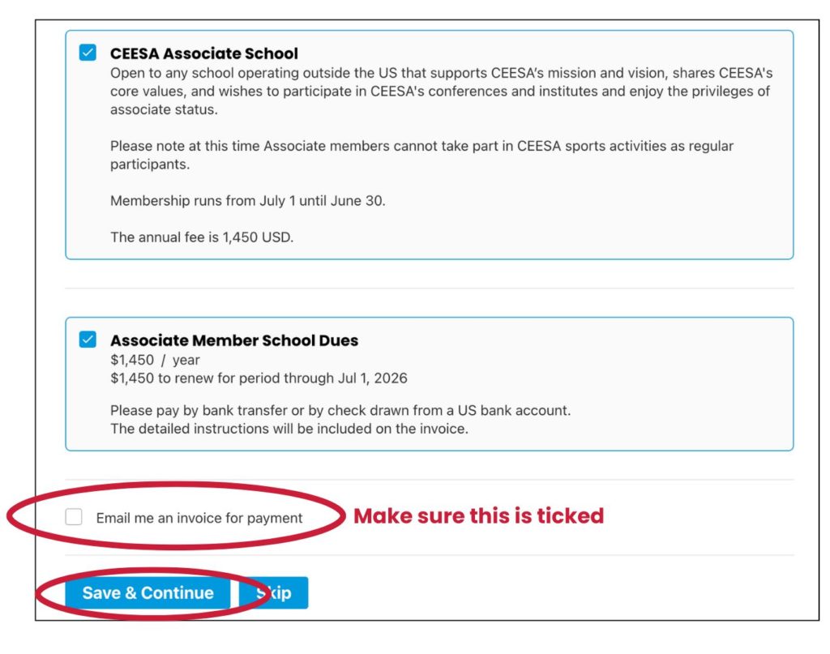Tick the Email me an invoice checkbox
Viewport: 830px width, 654px height.
tap(74, 517)
